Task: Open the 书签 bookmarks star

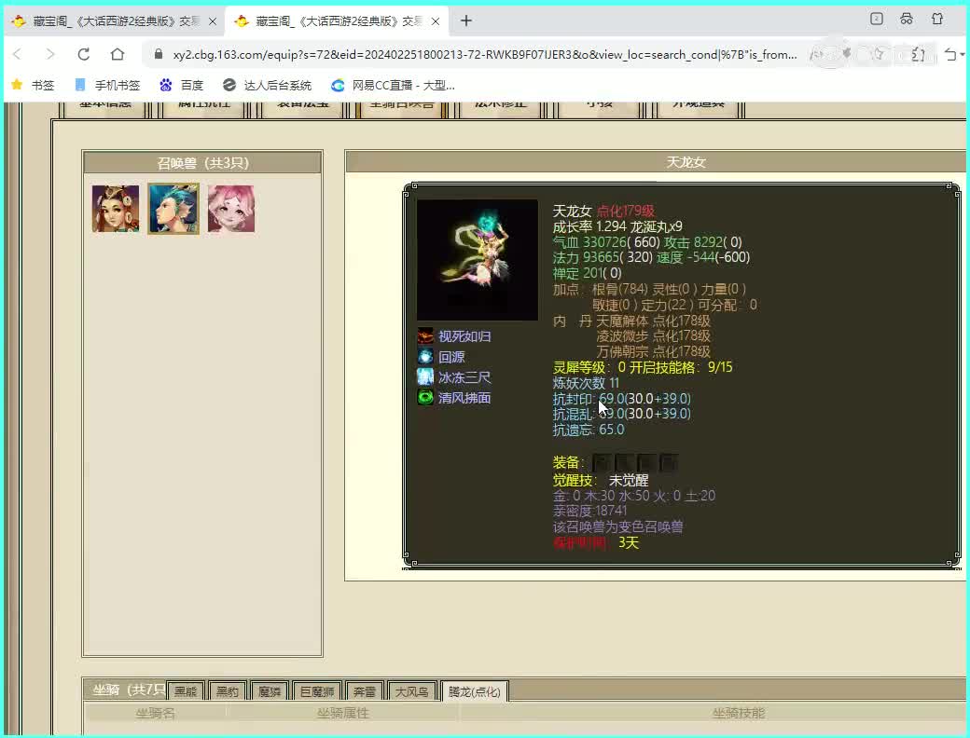Action: pyautogui.click(x=34, y=86)
